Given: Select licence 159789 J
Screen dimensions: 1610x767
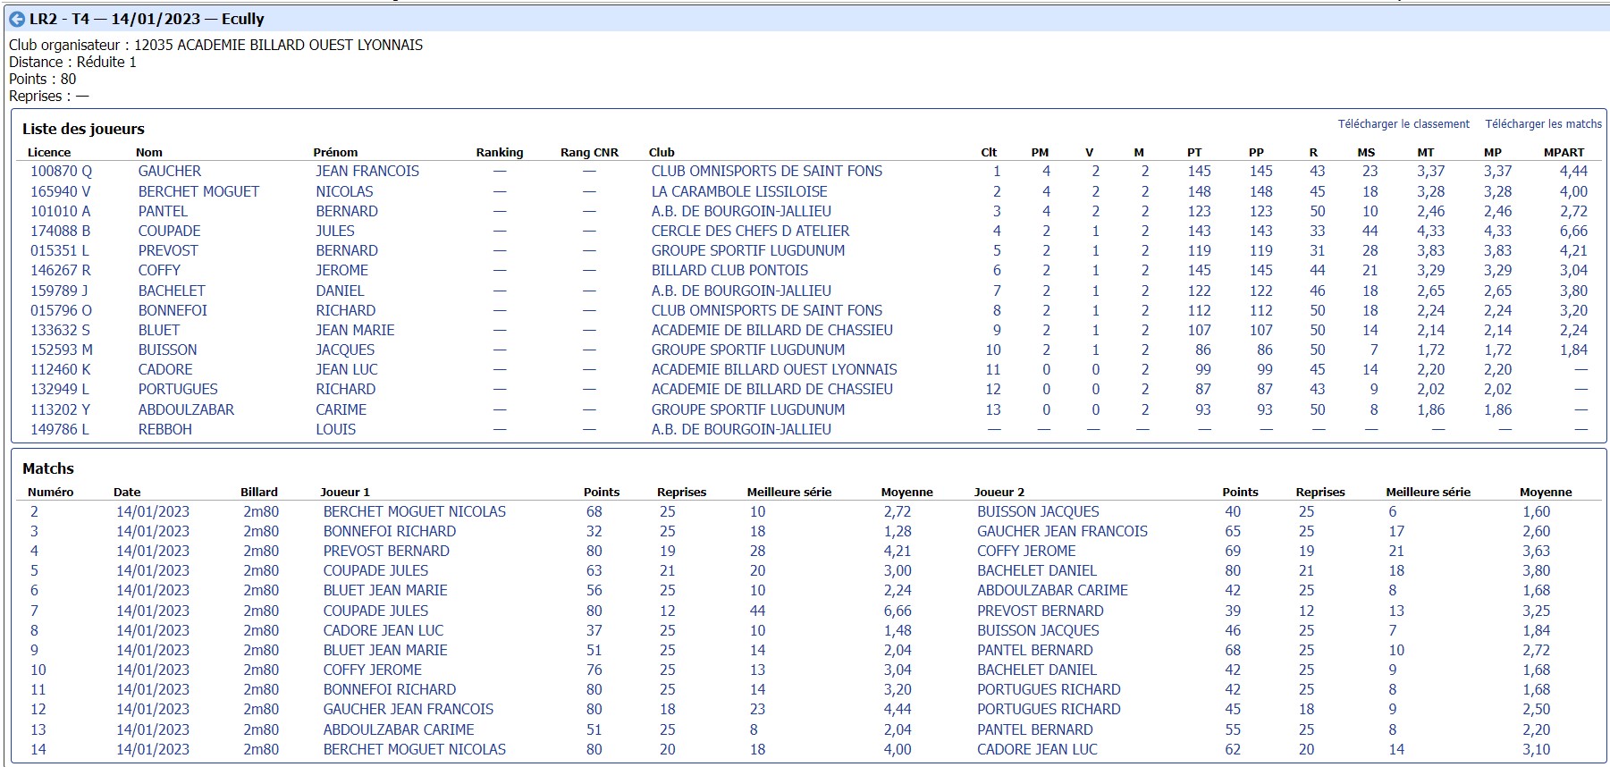Looking at the screenshot, I should [60, 291].
